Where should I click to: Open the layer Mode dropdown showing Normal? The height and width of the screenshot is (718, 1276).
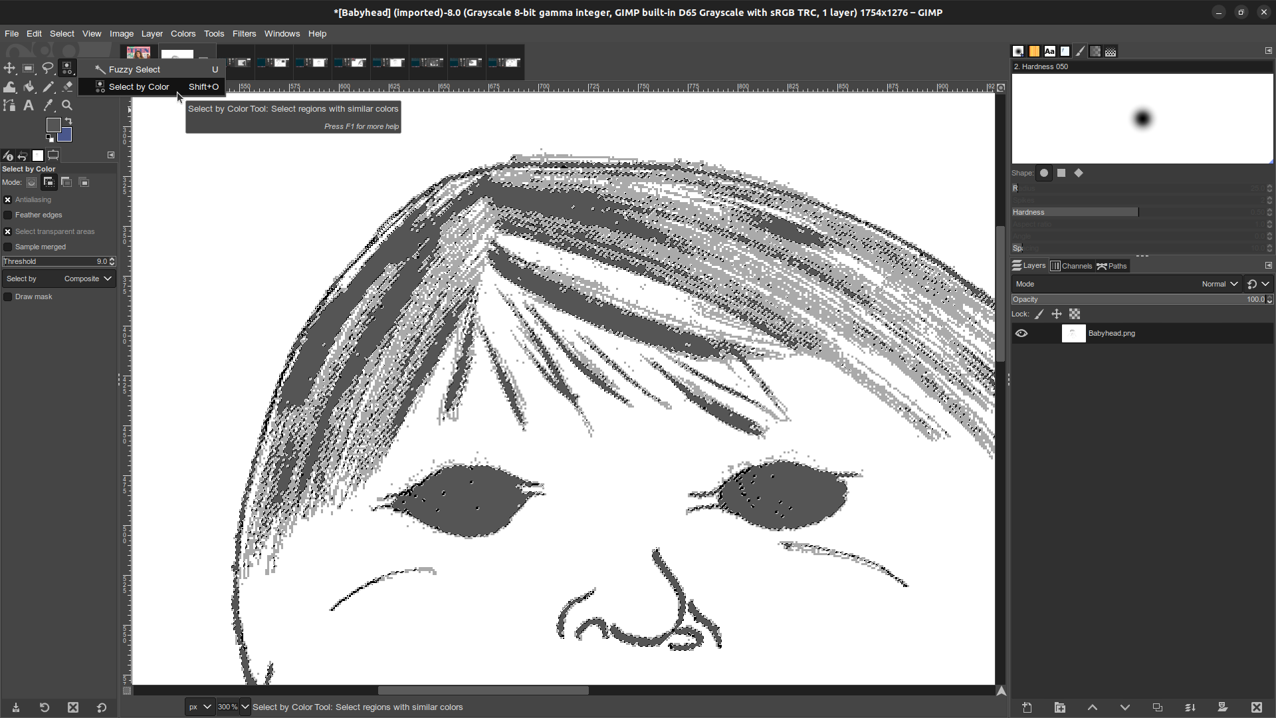point(1219,284)
